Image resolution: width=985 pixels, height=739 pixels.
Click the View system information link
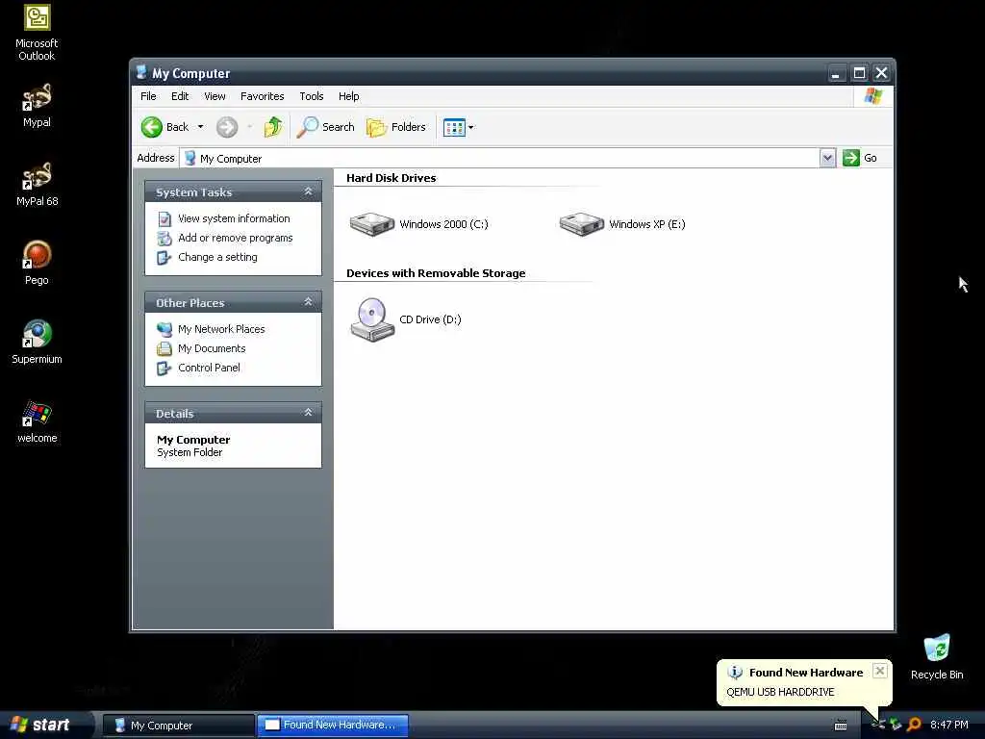[234, 218]
